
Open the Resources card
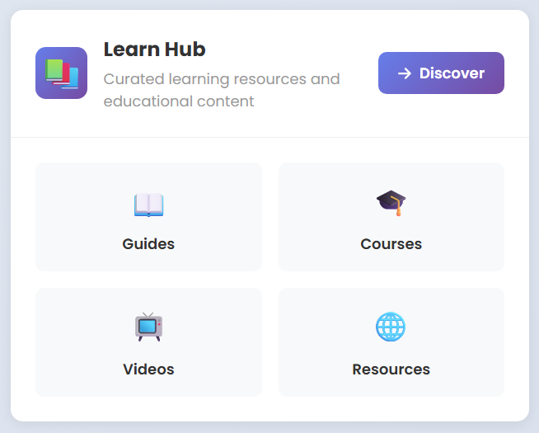click(391, 342)
